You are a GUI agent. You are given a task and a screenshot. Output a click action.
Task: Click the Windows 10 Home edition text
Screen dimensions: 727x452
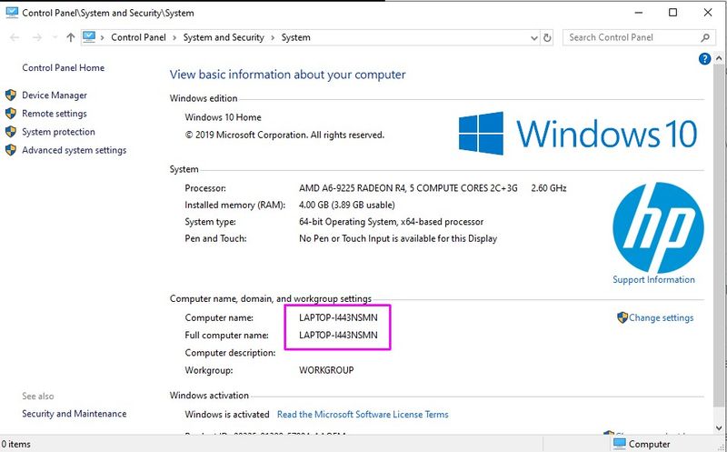223,117
